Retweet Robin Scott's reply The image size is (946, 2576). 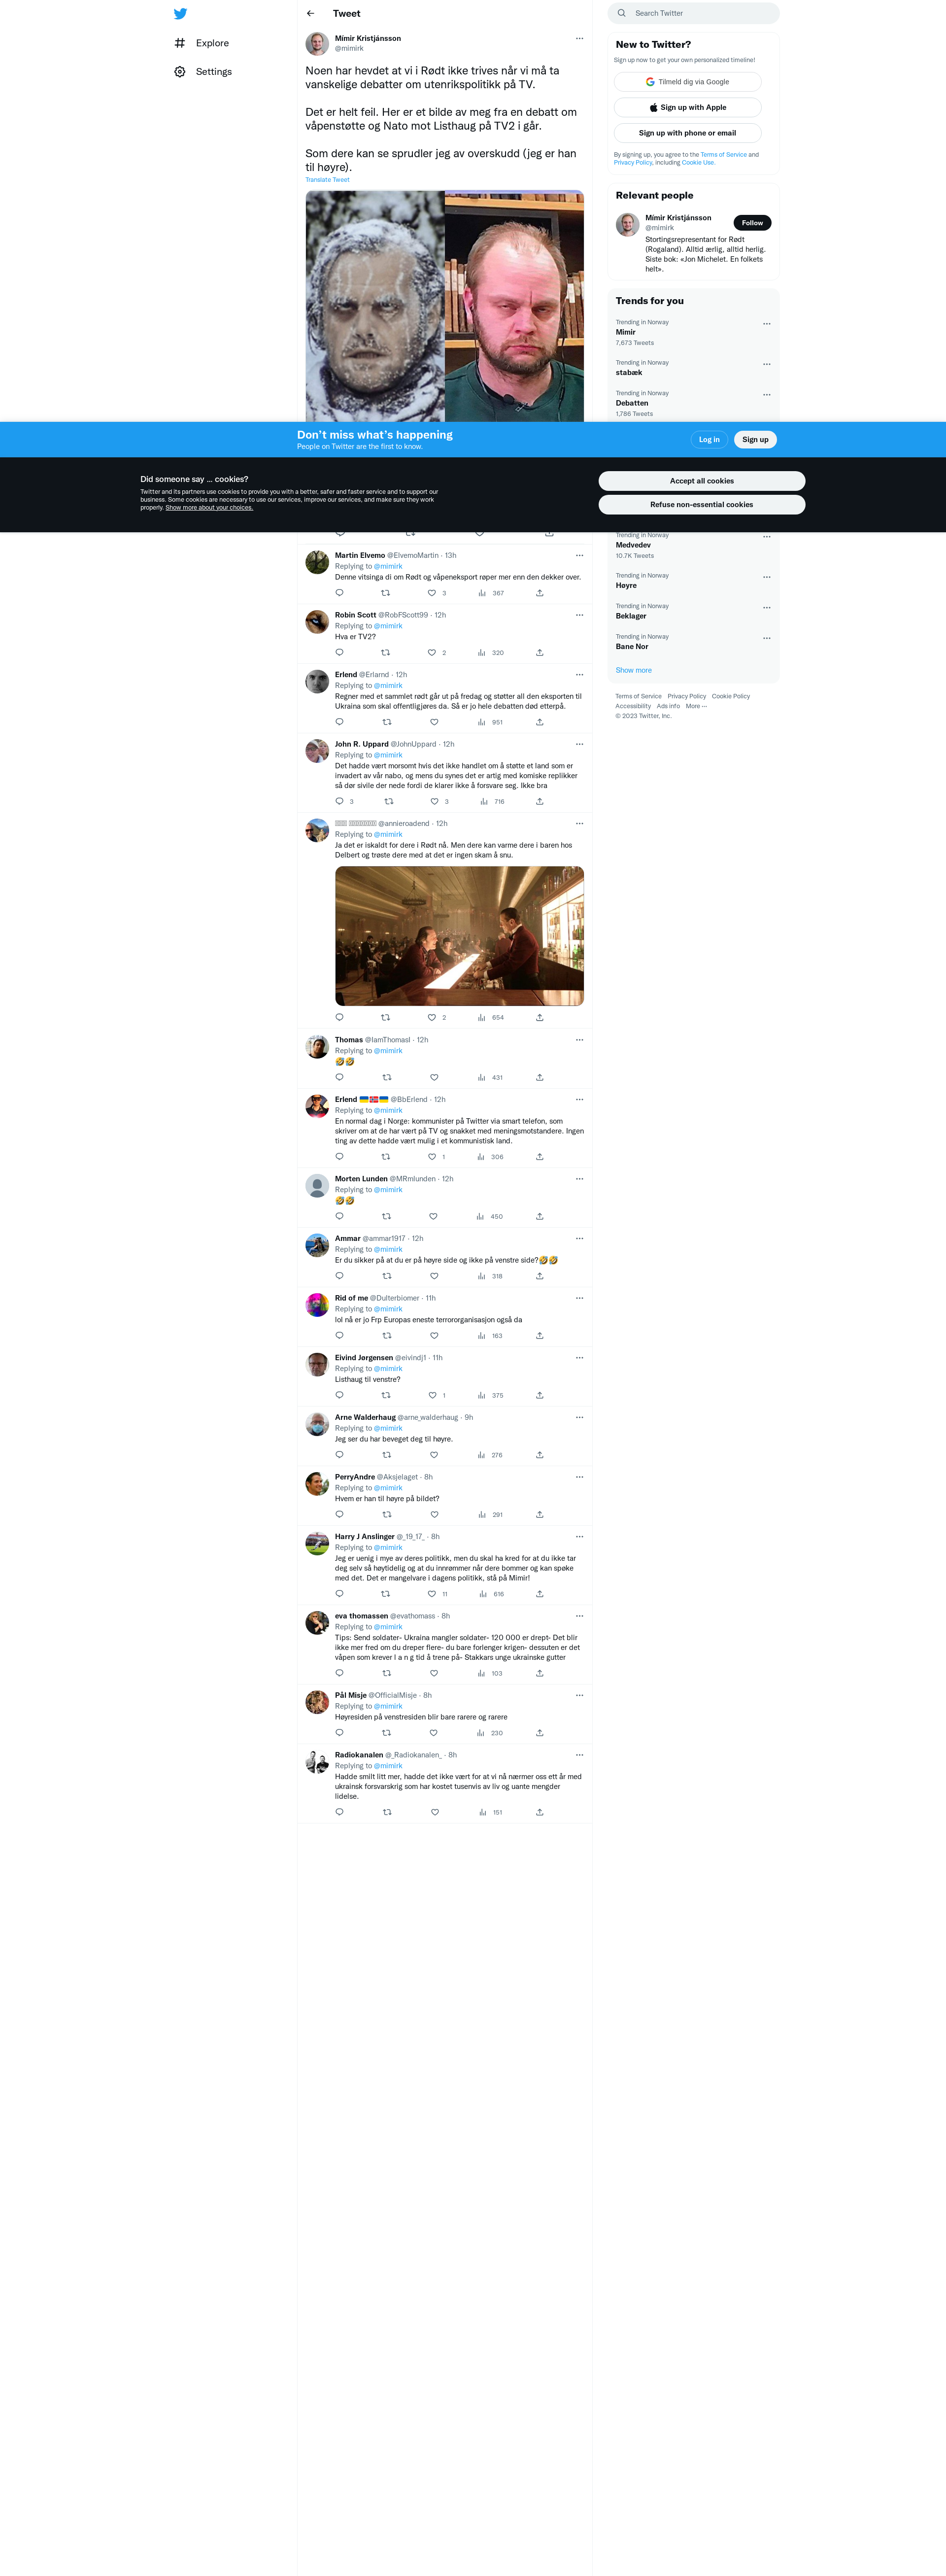[x=385, y=653]
